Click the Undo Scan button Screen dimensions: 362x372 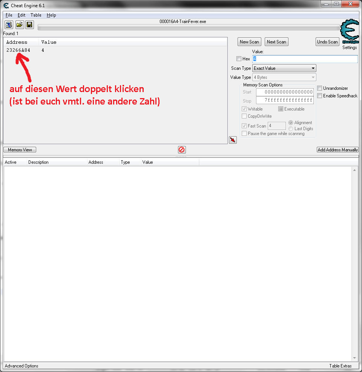(327, 42)
